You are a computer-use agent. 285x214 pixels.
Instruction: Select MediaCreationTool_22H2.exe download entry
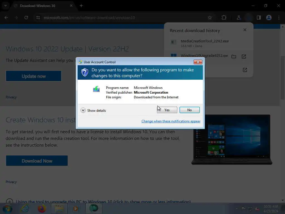pos(209,43)
